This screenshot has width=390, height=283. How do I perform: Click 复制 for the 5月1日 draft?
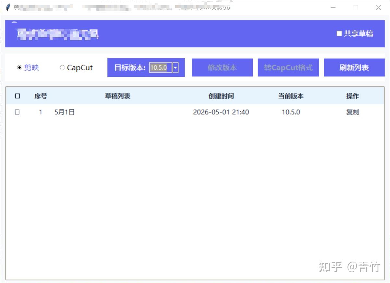tap(352, 112)
